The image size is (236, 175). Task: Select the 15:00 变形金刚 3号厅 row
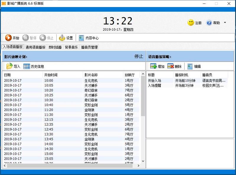(71, 154)
